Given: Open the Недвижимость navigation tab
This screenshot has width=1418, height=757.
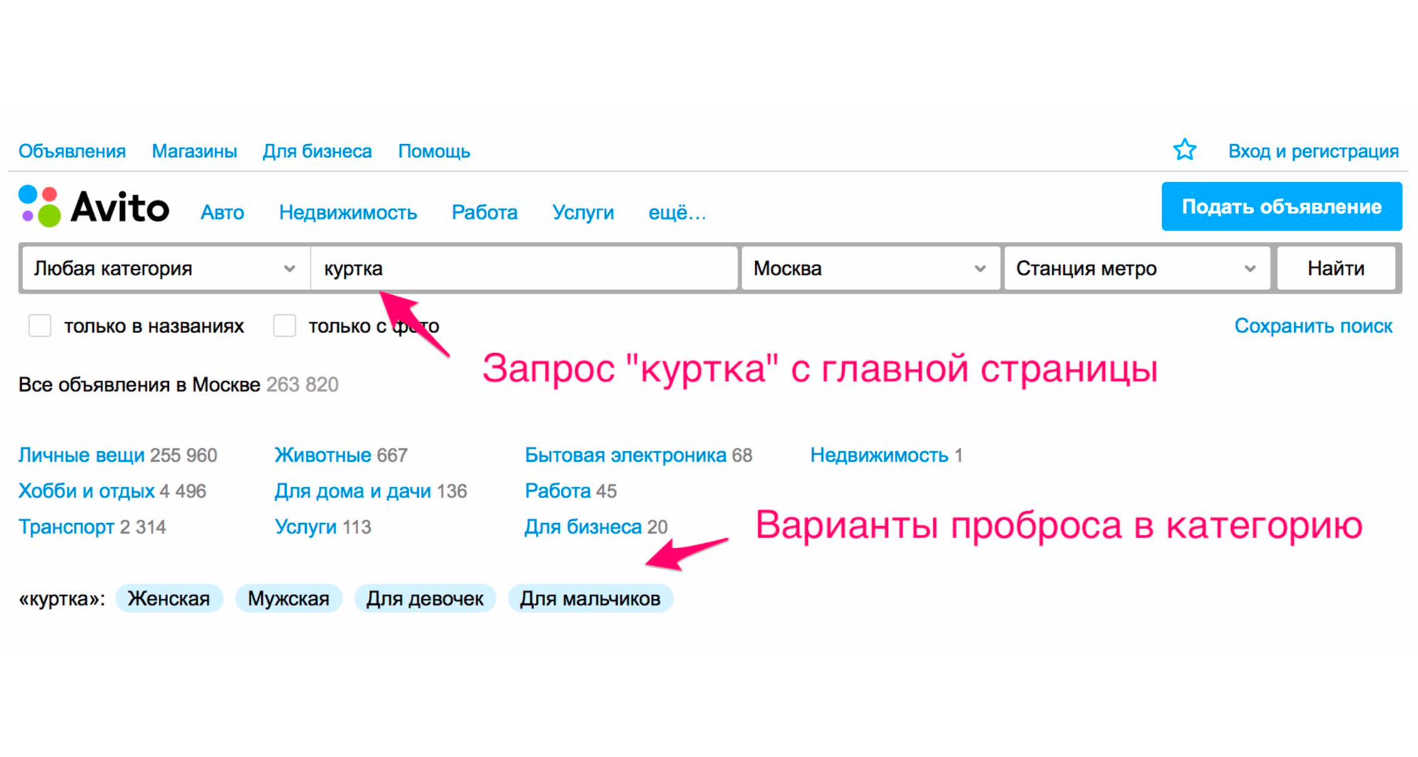Looking at the screenshot, I should tap(348, 213).
